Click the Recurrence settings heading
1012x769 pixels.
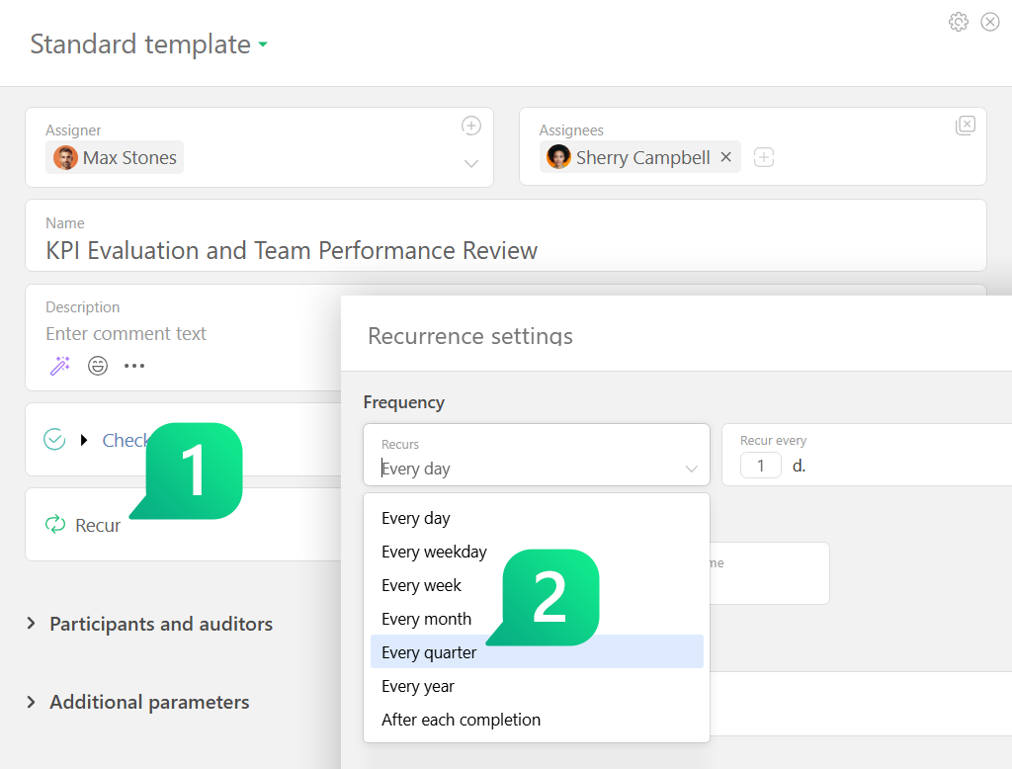(x=470, y=336)
